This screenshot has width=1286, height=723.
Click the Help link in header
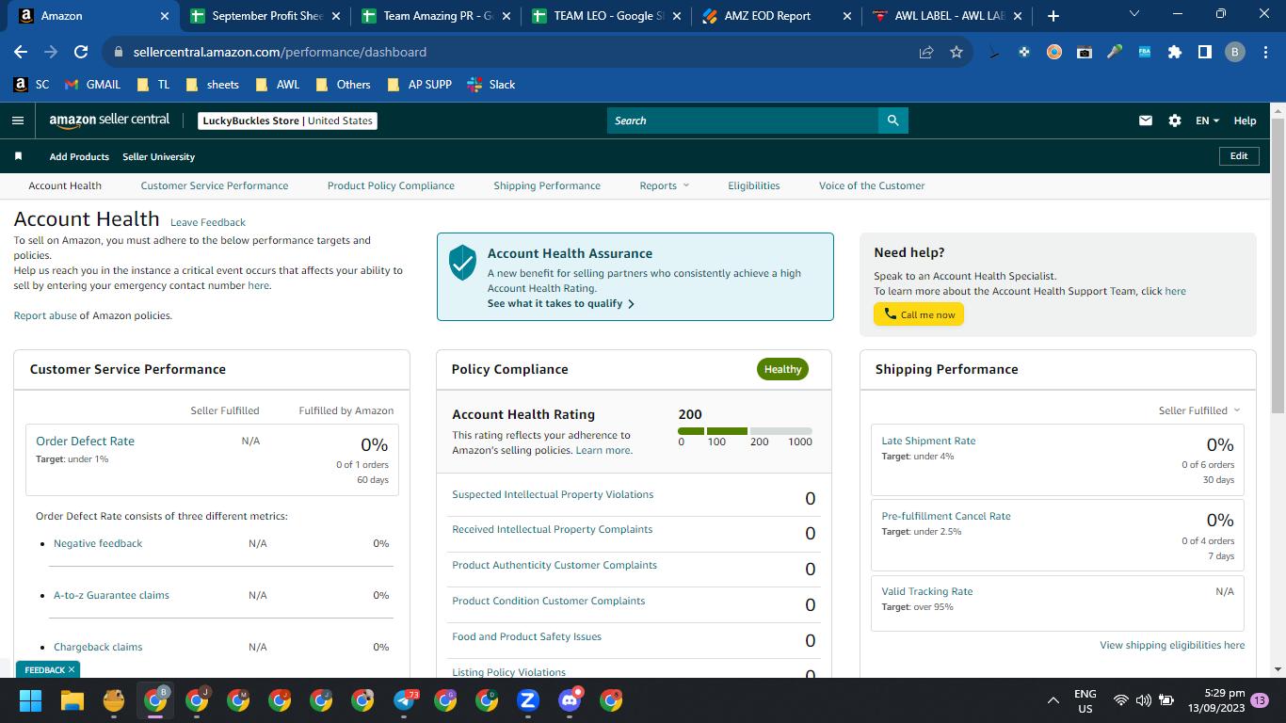(1245, 120)
